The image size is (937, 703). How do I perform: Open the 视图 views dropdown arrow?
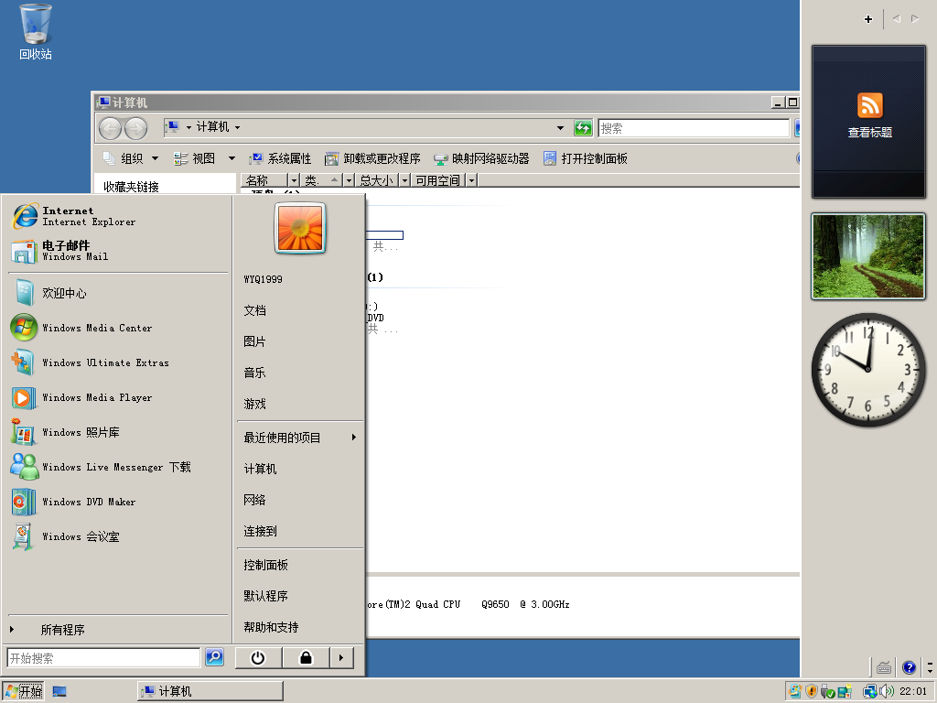tap(232, 158)
